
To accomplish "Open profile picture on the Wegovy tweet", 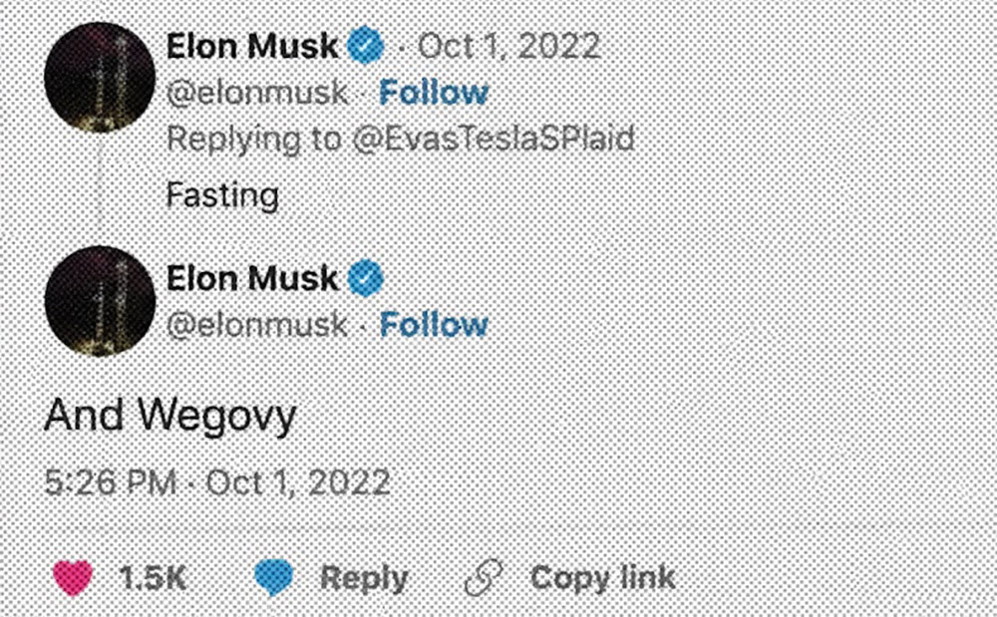I will click(100, 300).
